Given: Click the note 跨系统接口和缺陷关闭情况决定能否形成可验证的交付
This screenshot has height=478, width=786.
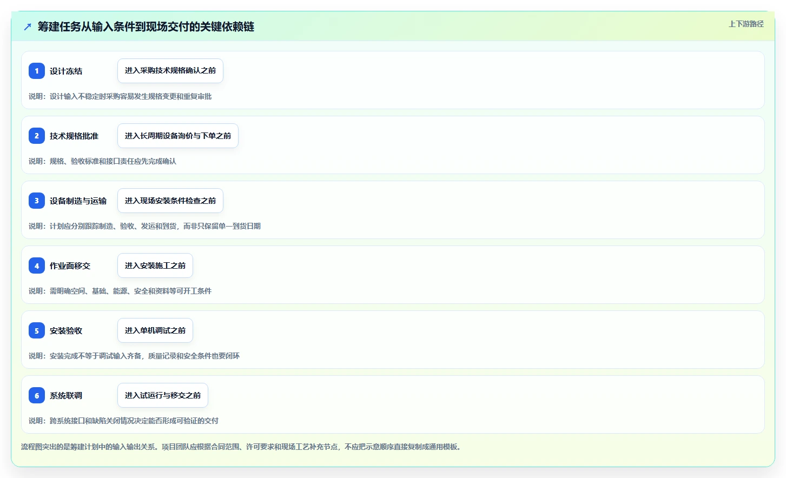Looking at the screenshot, I should [124, 421].
